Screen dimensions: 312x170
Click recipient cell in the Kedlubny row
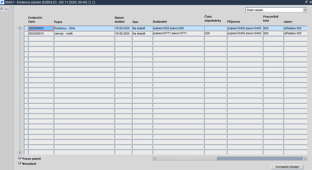[x=245, y=28]
